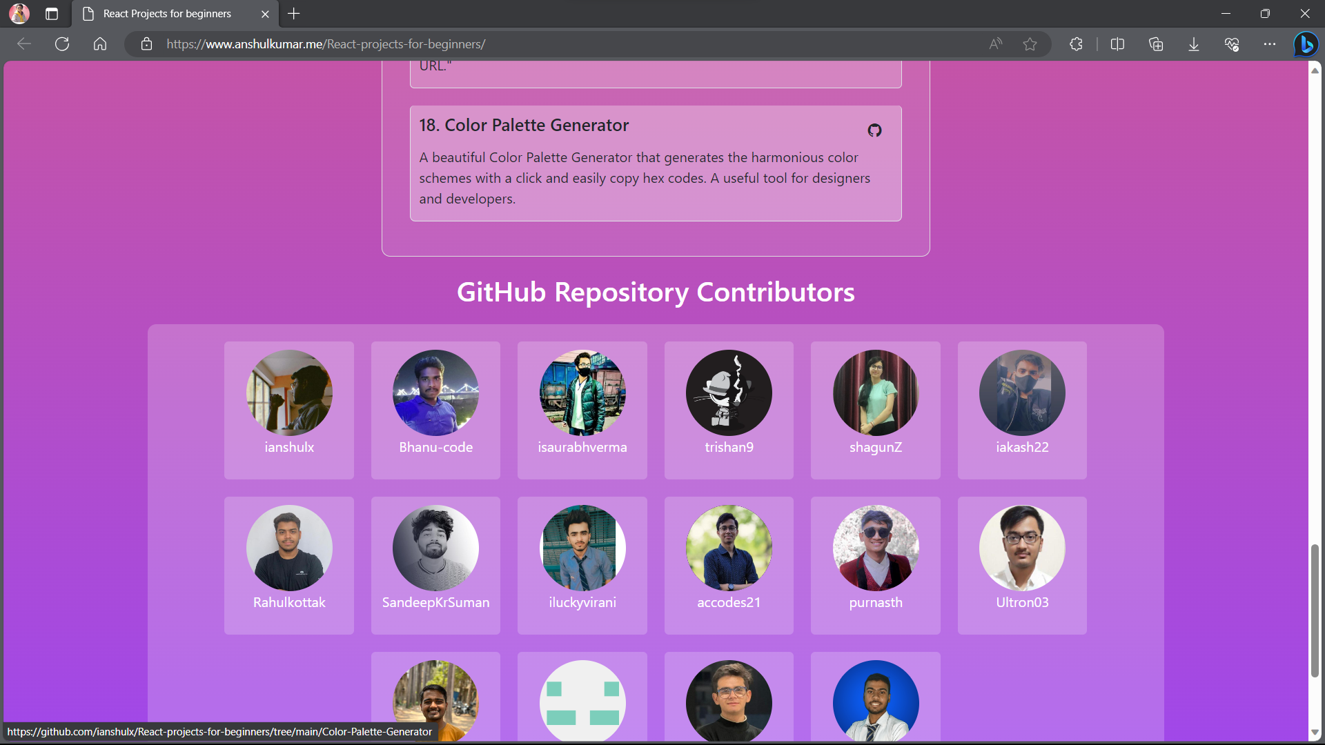Open GitHub icon for Color Palette Generator
The width and height of the screenshot is (1325, 745).
(874, 130)
